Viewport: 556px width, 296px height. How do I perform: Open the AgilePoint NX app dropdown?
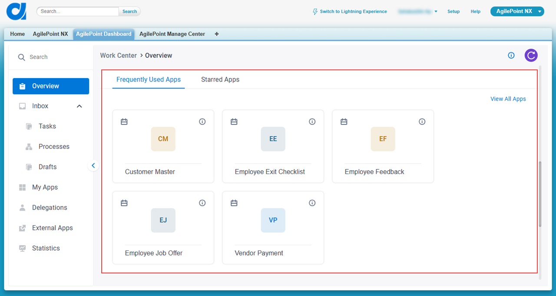coord(517,11)
